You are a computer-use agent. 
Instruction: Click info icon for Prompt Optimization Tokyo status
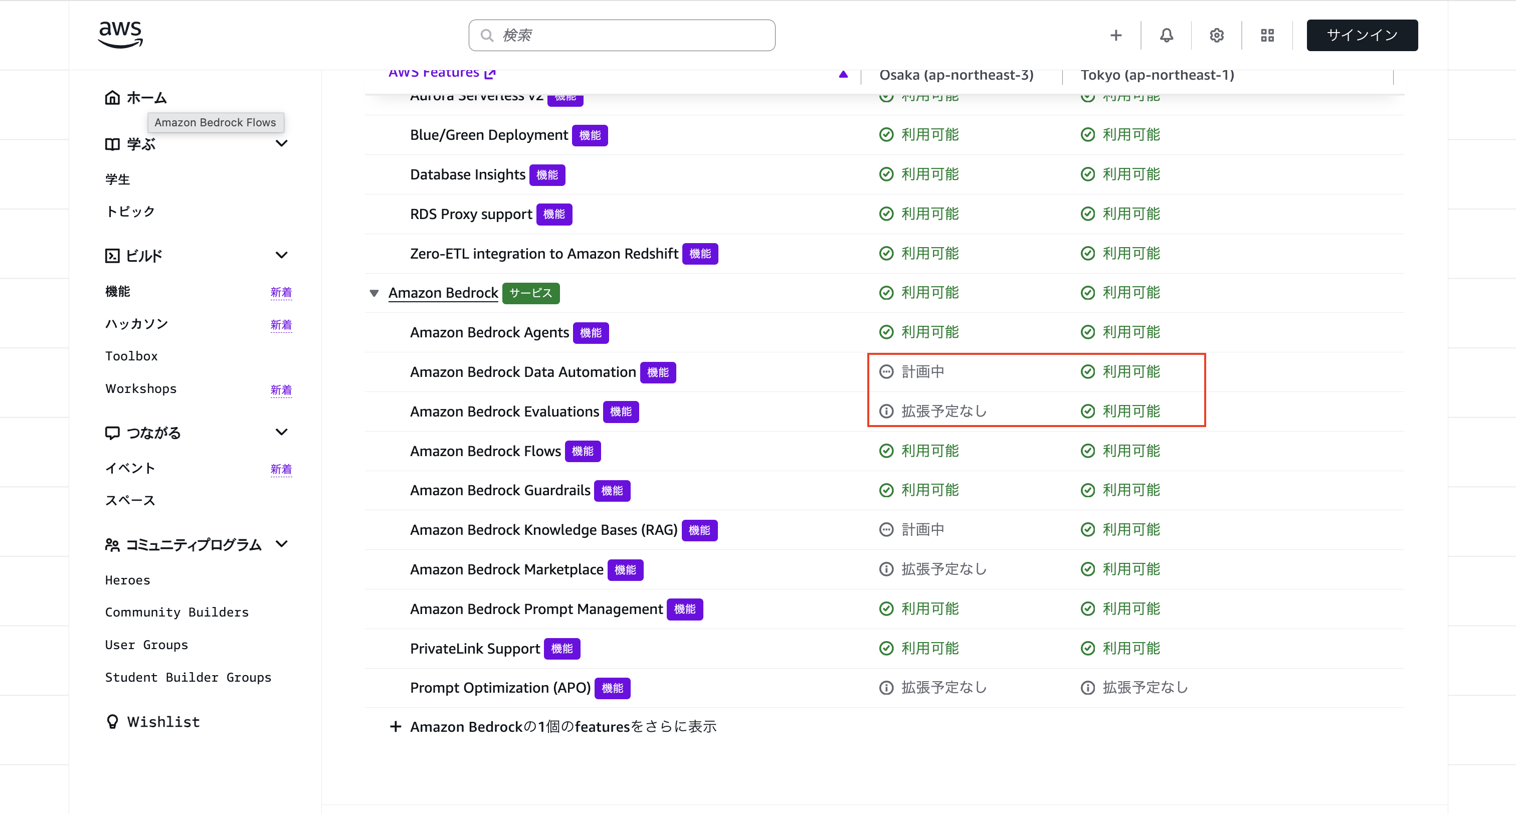tap(1087, 688)
